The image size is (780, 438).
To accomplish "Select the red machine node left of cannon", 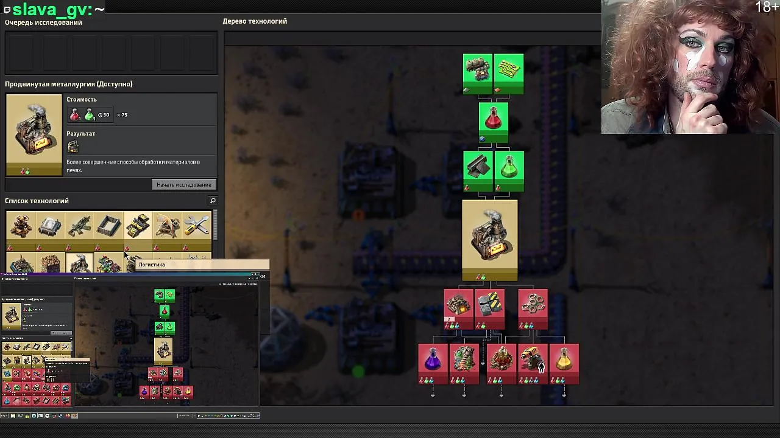I will point(502,364).
